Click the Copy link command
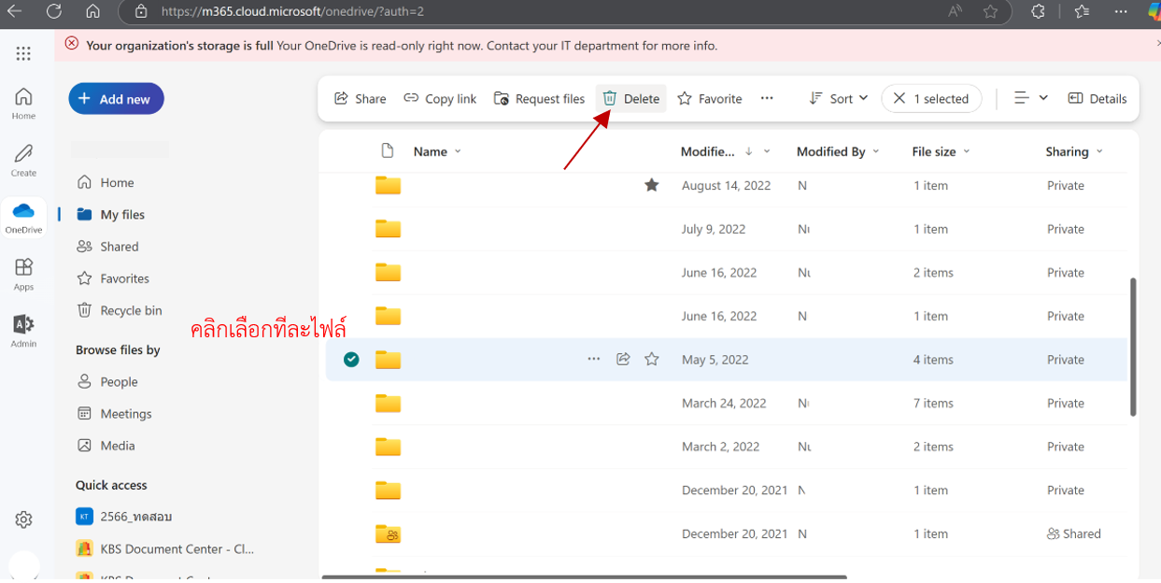1161x583 pixels. [x=440, y=99]
